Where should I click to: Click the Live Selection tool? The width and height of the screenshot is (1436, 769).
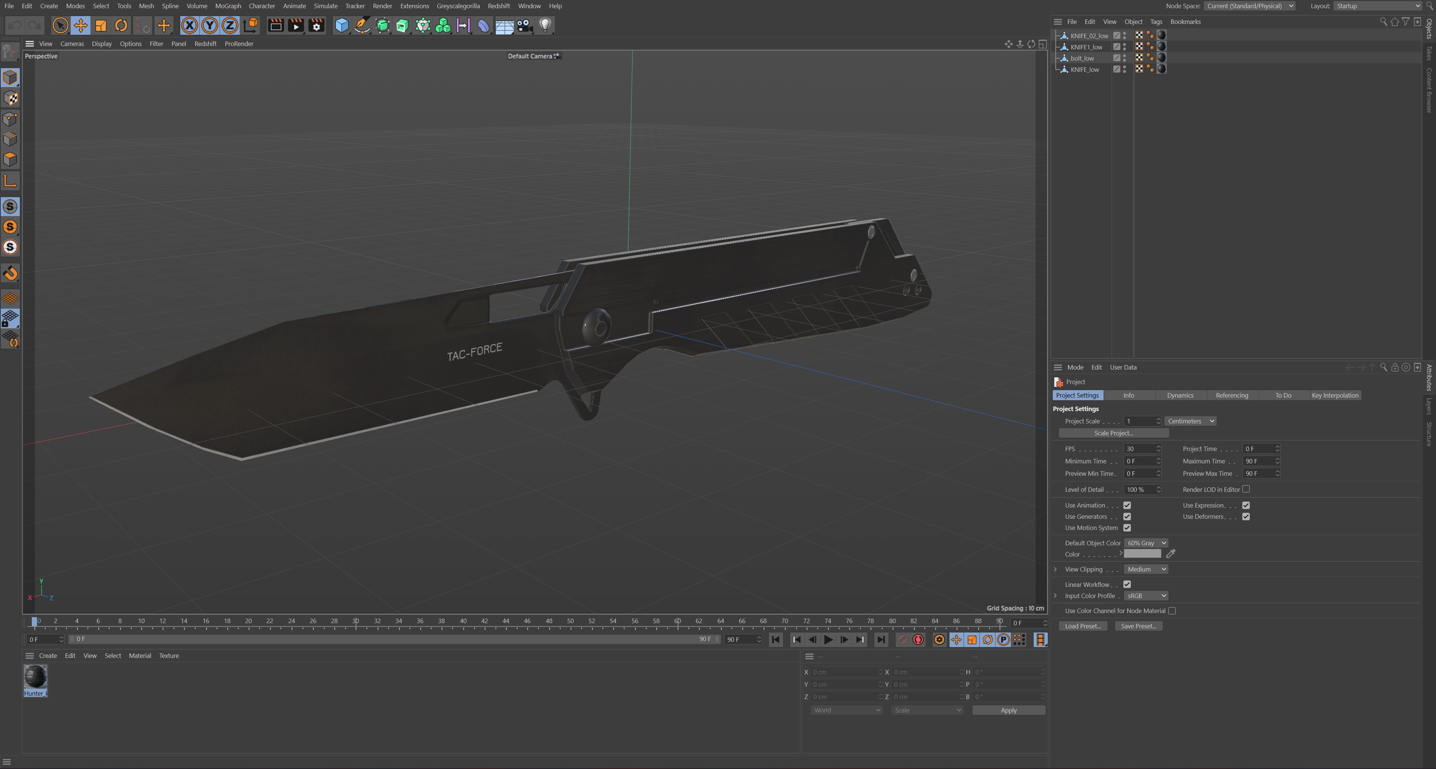(60, 26)
